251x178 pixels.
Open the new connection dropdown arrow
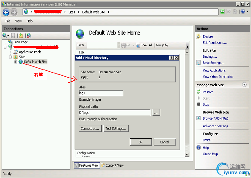8,36
